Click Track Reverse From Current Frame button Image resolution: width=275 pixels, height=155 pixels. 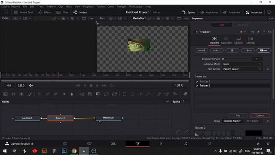click(x=217, y=50)
